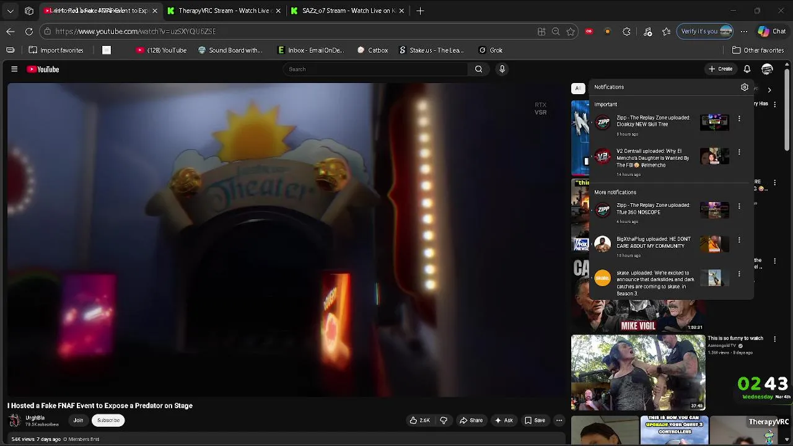Click the zoom magnifier in the address bar
The height and width of the screenshot is (446, 793).
click(556, 32)
